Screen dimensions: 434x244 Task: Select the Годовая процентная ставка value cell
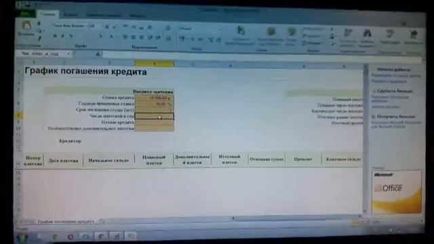[x=154, y=104]
